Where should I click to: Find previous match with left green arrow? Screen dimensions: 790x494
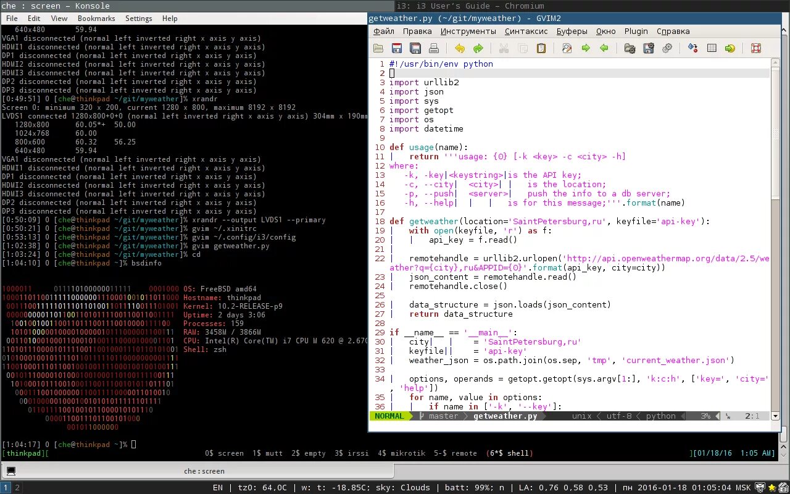point(604,48)
